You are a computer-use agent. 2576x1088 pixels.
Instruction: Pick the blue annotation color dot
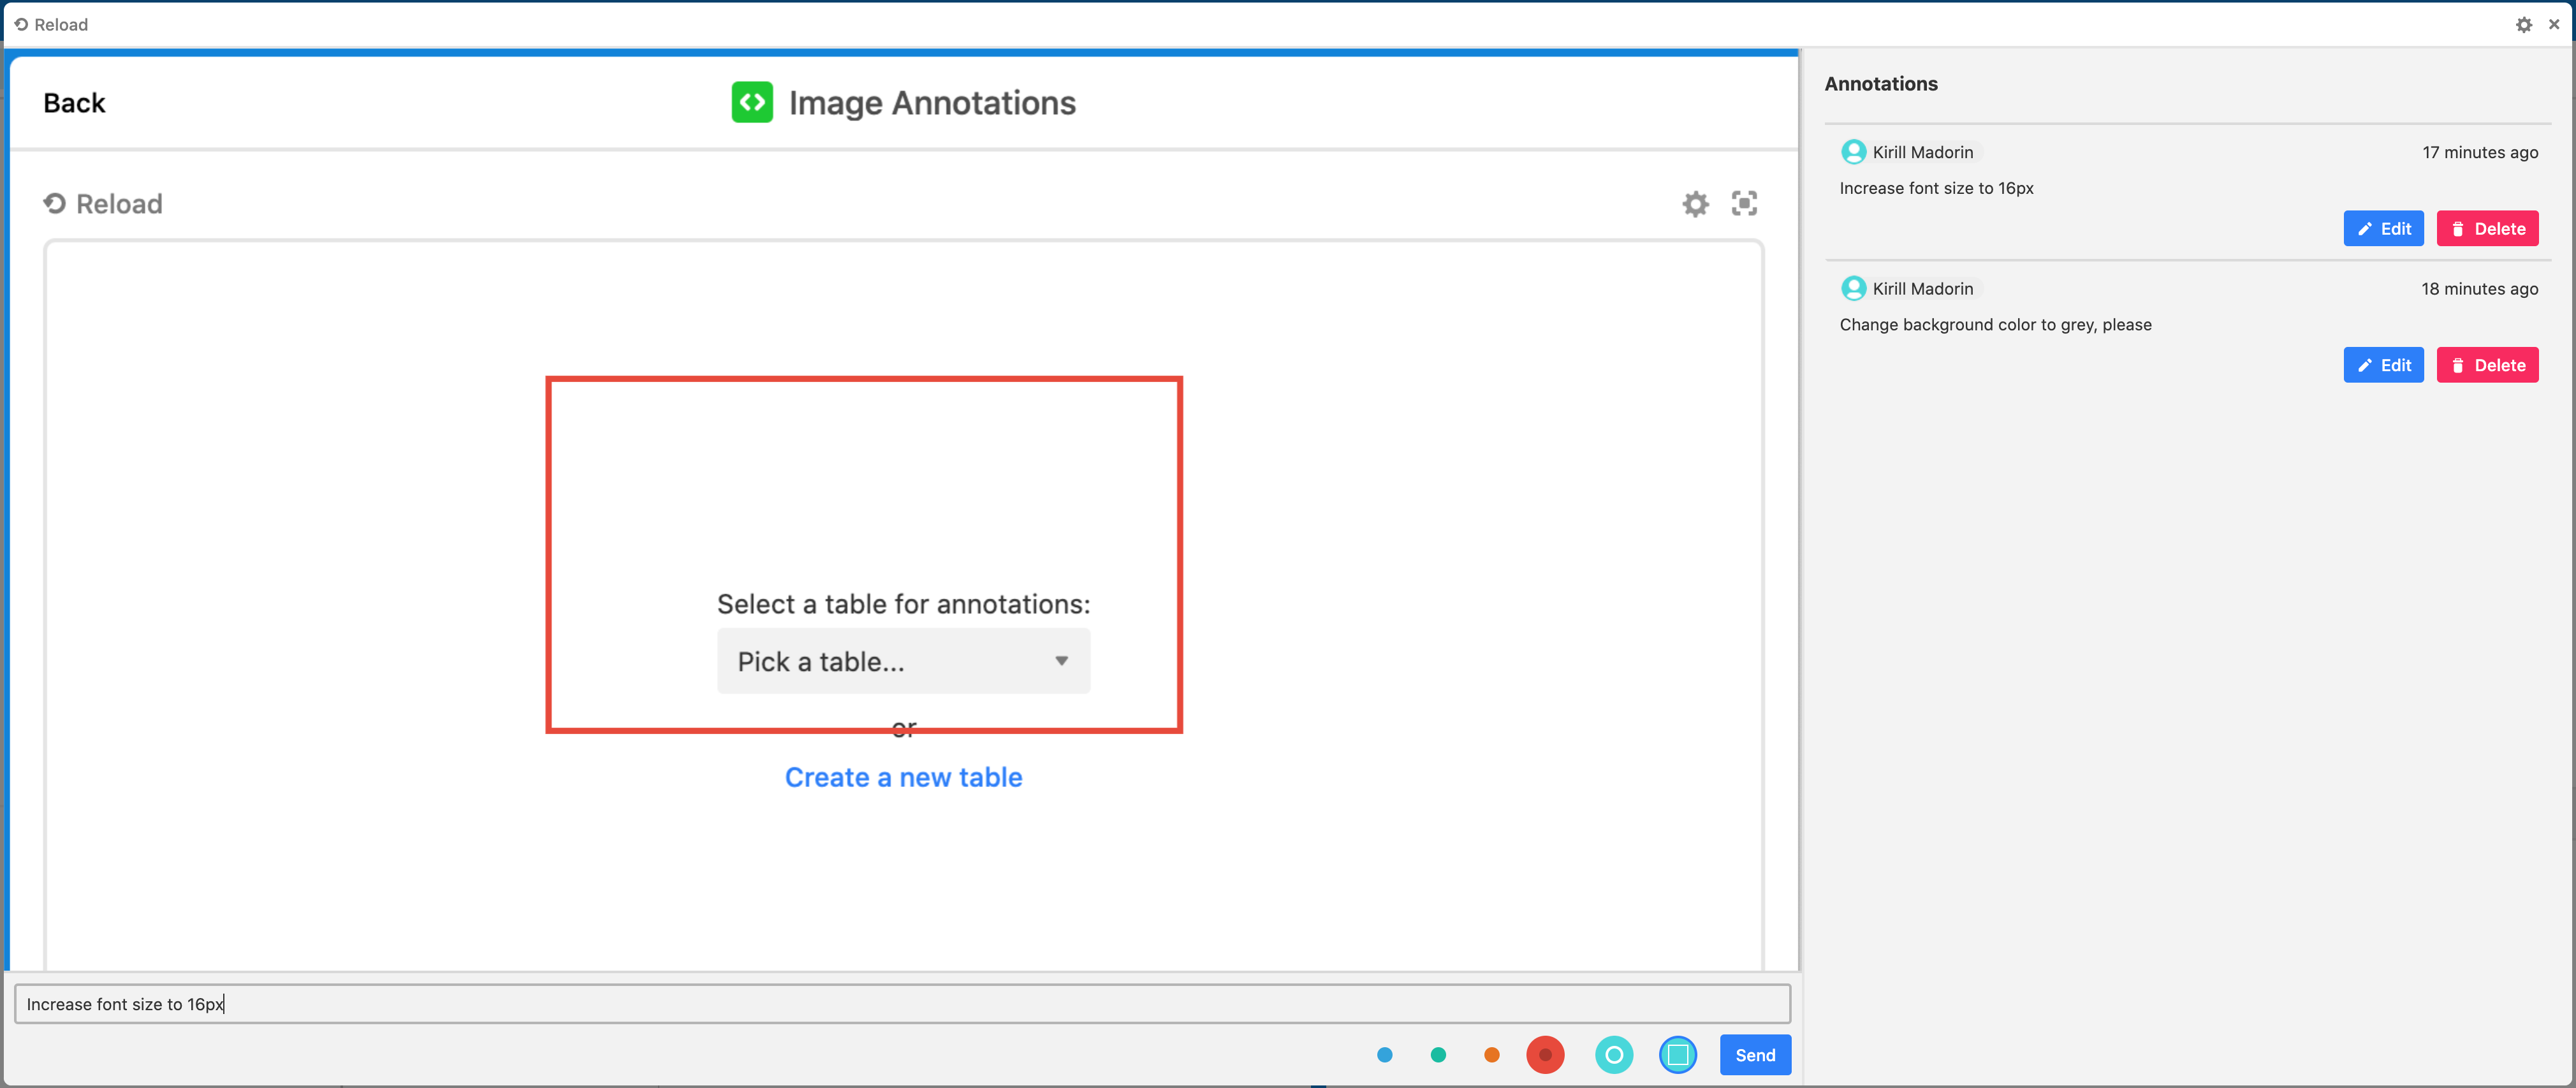[1384, 1055]
